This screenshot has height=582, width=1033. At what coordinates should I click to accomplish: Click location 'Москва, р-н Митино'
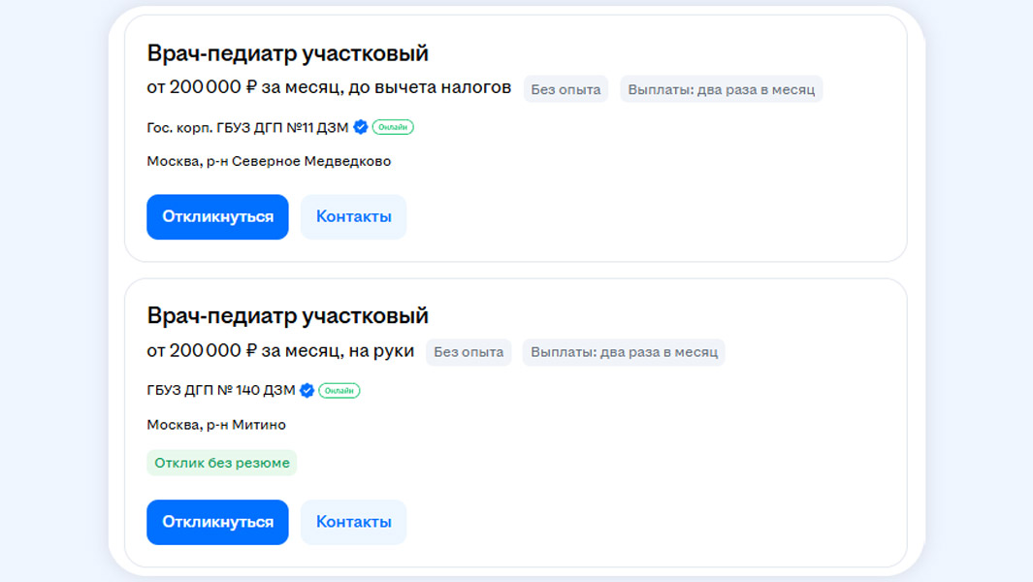click(x=216, y=425)
